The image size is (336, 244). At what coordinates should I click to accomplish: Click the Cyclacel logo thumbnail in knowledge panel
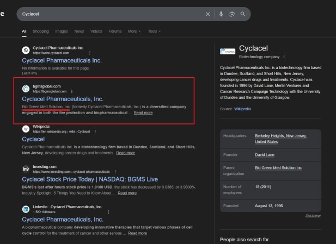pyautogui.click(x=228, y=51)
